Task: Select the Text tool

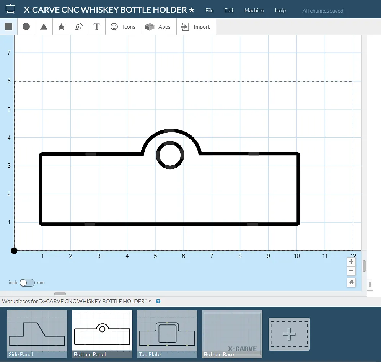Action: pyautogui.click(x=96, y=27)
